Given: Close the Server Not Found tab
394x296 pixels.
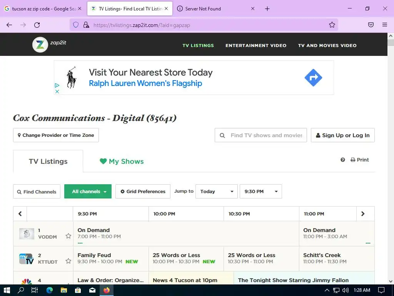Looking at the screenshot, I should click(253, 8).
